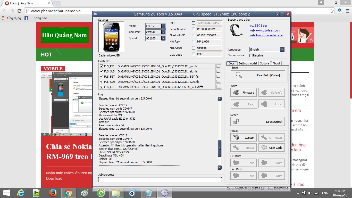Toggle the Bluetooth ID checkbox
The height and width of the screenshot is (198, 352).
[x=193, y=35]
